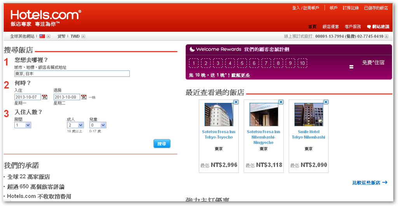Click the Sotetsu Fresa Inn Nihombashi-Ningyocho title link
The image size is (398, 206).
coord(264,137)
